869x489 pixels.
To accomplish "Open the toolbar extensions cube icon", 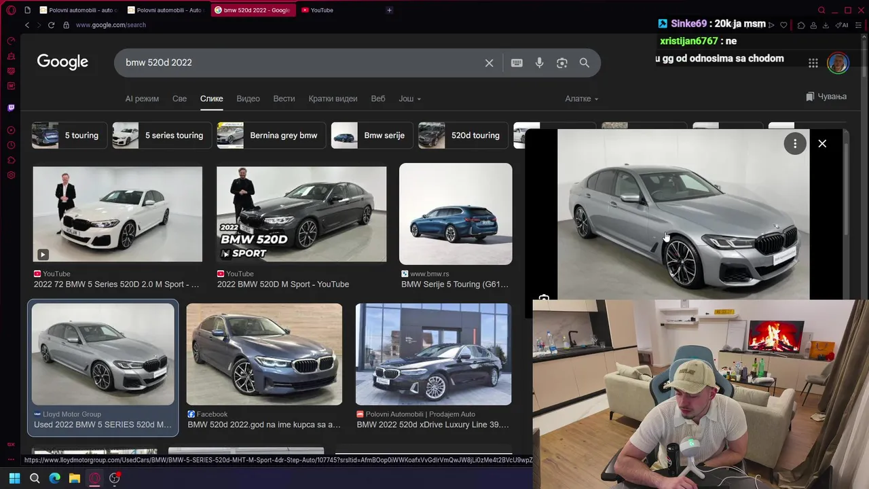I will click(x=801, y=25).
